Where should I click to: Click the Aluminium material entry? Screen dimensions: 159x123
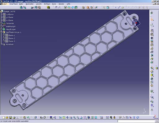tap(10, 44)
